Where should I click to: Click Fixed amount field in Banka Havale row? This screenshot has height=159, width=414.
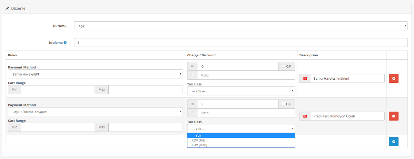click(246, 75)
